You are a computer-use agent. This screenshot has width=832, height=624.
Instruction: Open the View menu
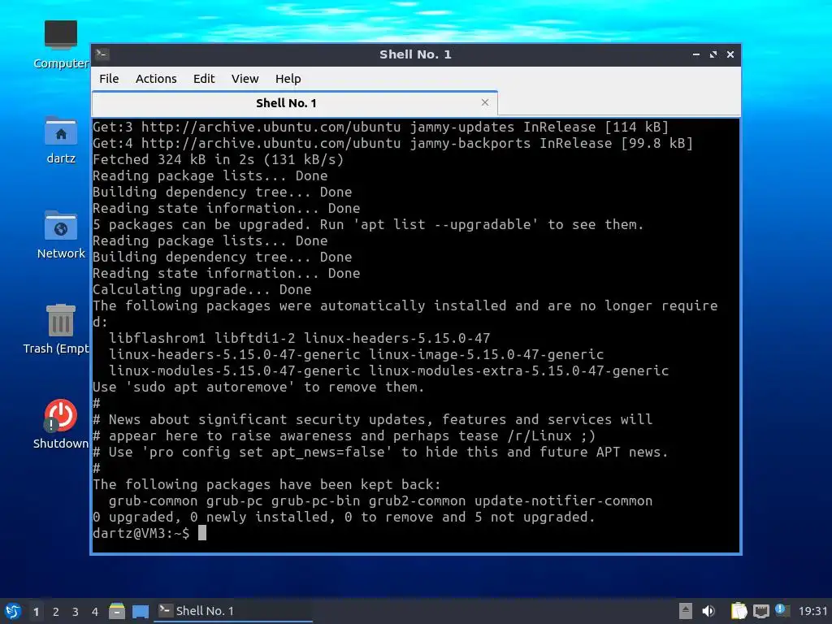(245, 79)
